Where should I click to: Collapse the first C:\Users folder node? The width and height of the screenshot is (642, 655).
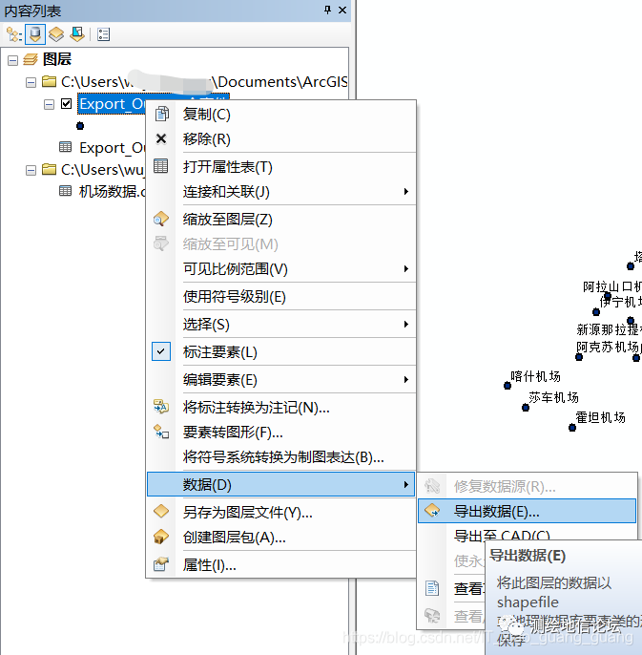(31, 82)
